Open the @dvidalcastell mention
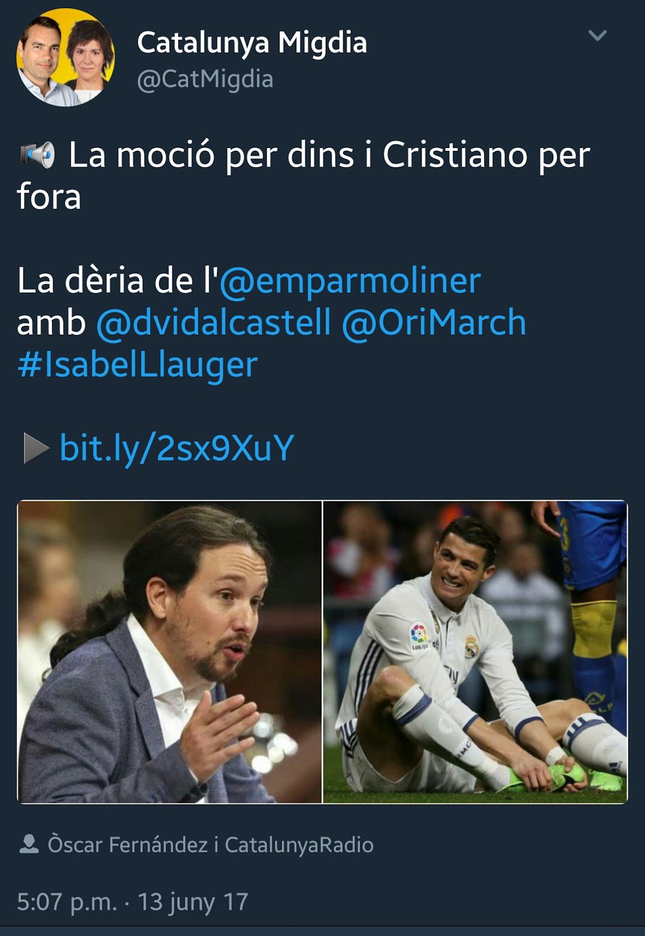645x936 pixels. click(213, 322)
